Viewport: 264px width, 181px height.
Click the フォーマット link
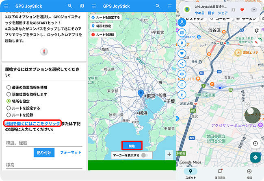(71, 152)
